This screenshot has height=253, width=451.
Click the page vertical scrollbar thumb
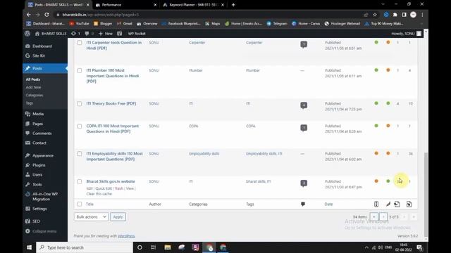tap(426, 195)
